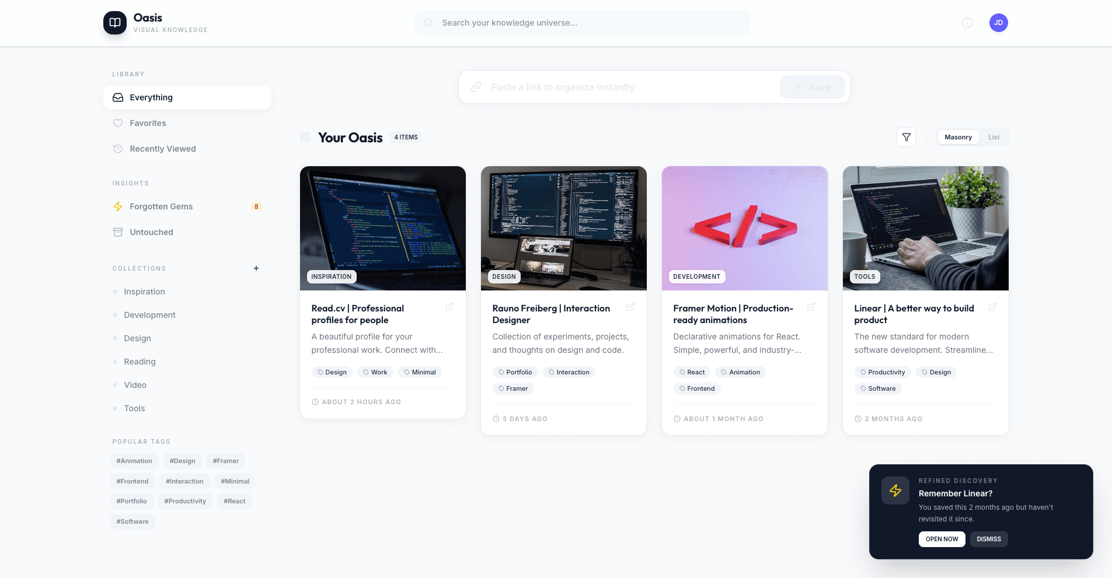Click the React tag on Framer Motion card

coord(692,372)
